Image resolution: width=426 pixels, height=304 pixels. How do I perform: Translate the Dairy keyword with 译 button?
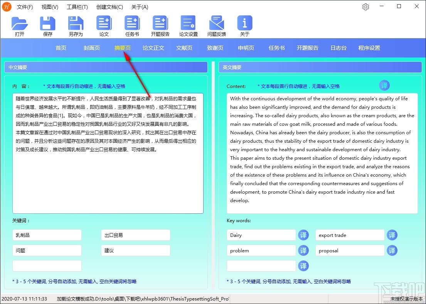(303, 235)
